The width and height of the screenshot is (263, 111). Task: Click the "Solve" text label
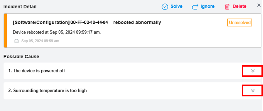(x=176, y=6)
